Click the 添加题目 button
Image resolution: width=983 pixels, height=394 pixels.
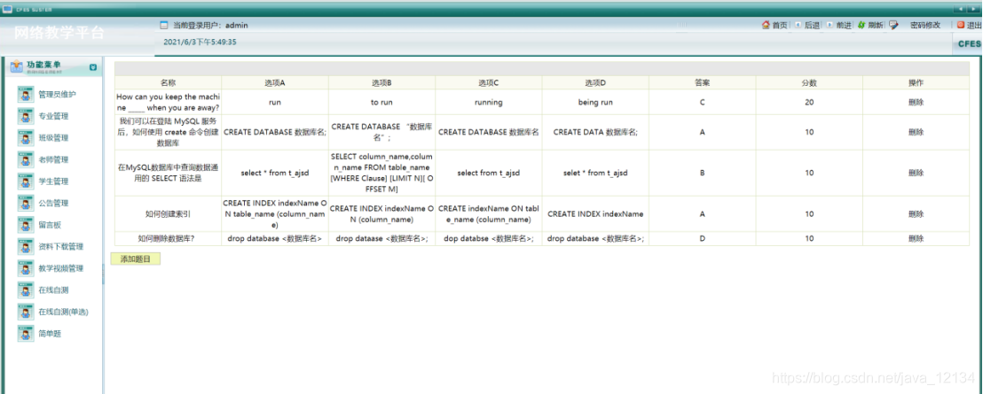tap(136, 259)
